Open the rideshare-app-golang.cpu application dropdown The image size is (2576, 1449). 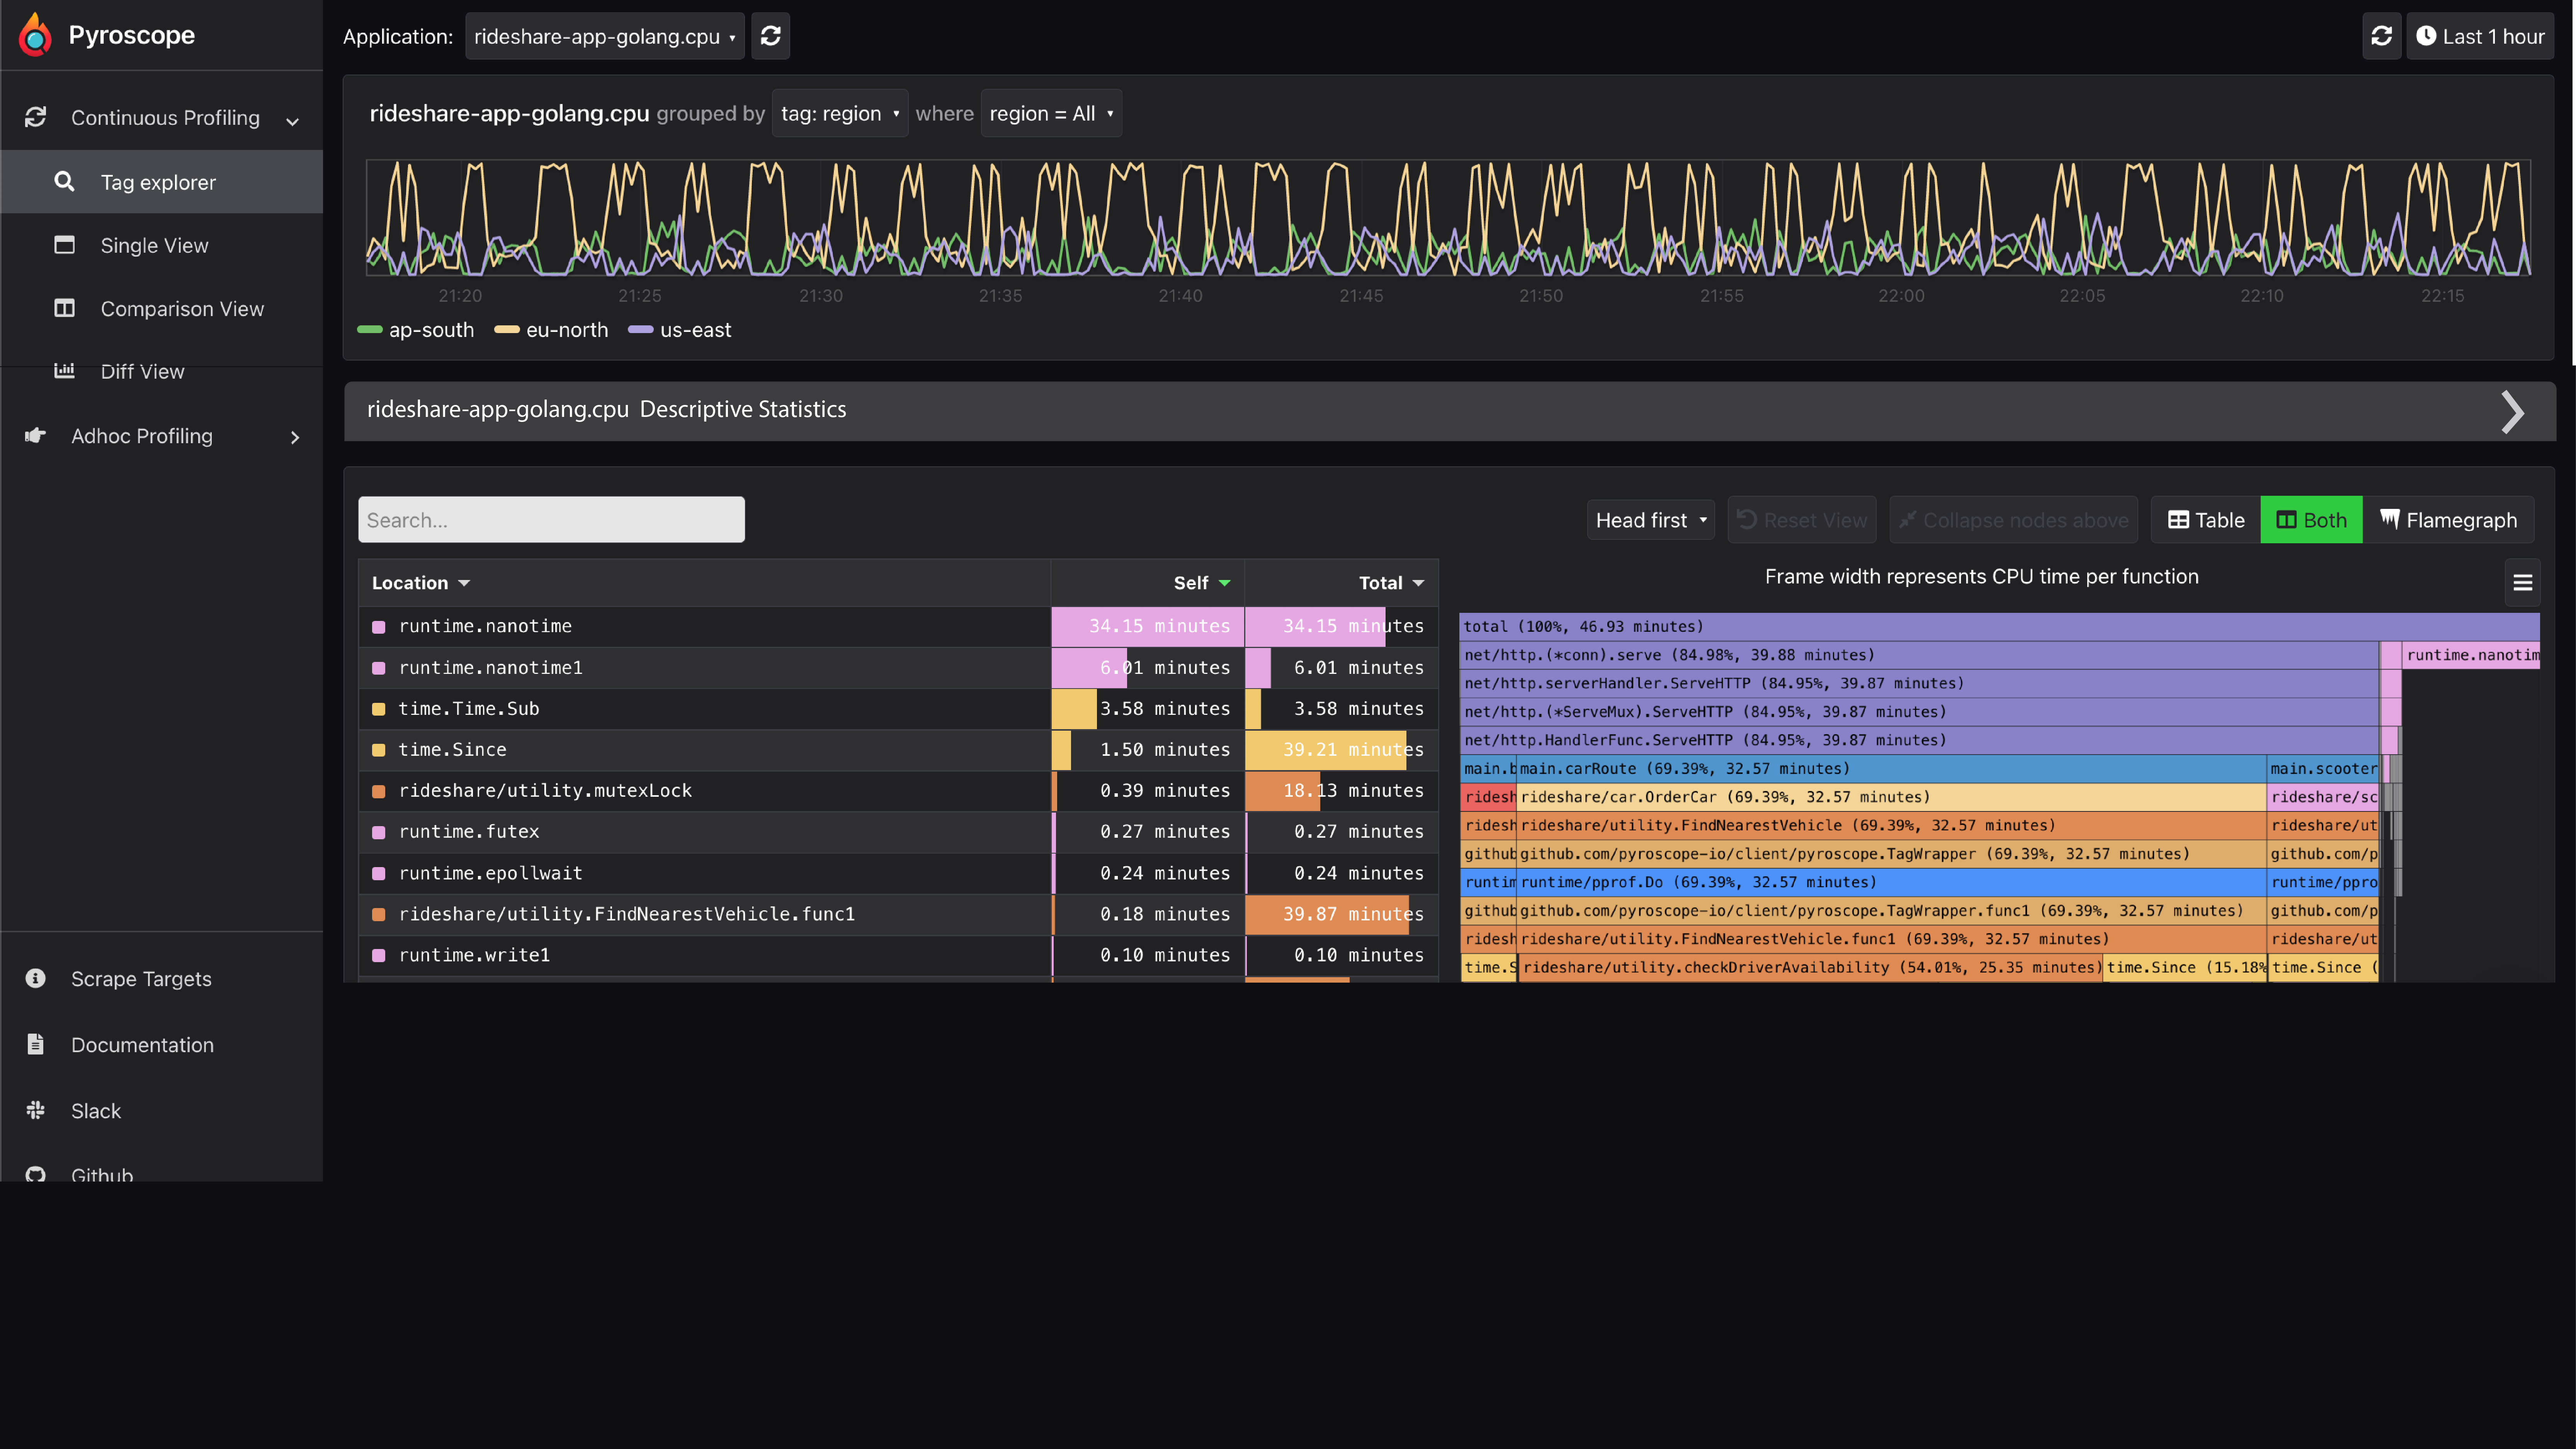604,36
